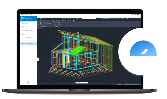
Task: Click the Delete Constraints icon
Action: [55, 23]
